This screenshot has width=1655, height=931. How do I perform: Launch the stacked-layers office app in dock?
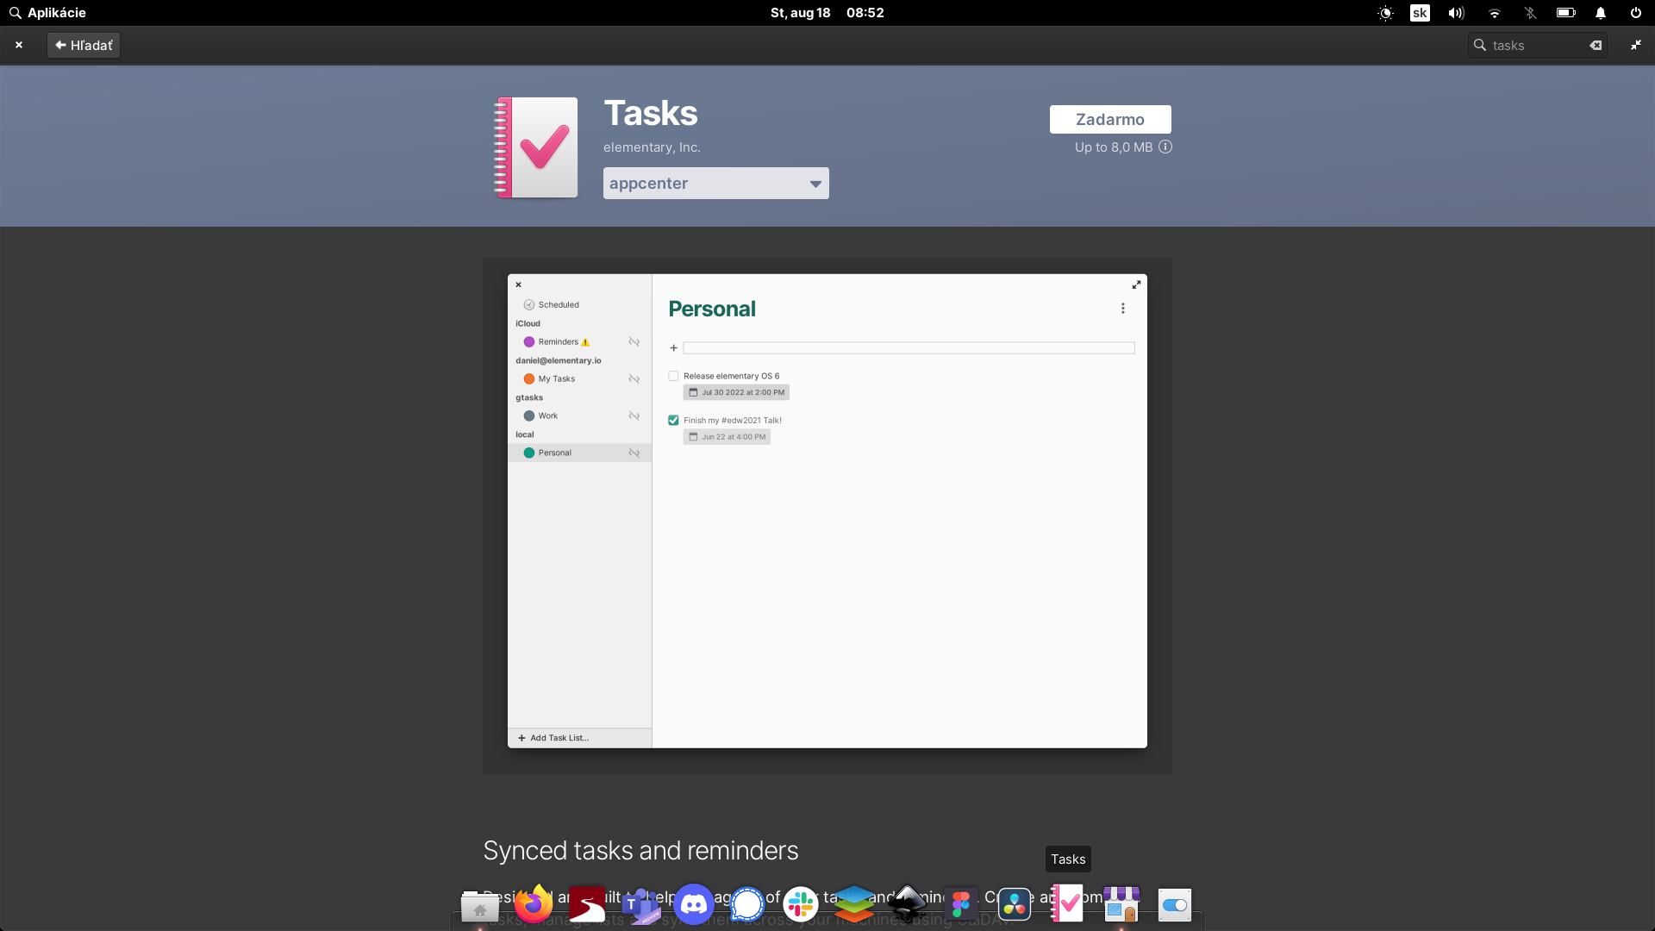click(x=854, y=903)
